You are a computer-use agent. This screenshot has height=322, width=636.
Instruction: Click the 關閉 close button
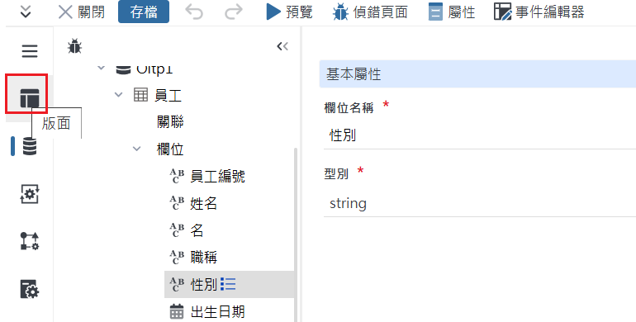pyautogui.click(x=81, y=12)
